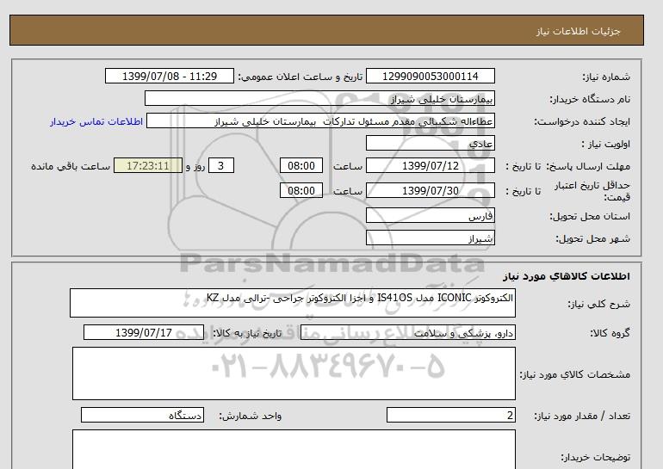Click the buyer name field بیمارستان خلیلی شیراز
The image size is (663, 469).
(319, 98)
